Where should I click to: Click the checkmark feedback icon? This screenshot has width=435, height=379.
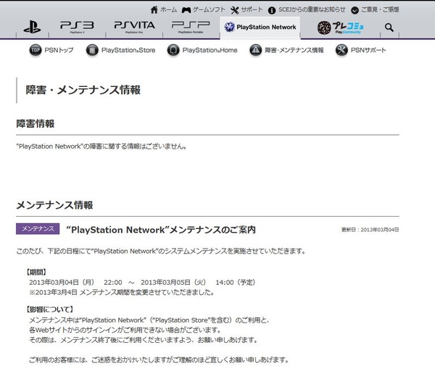pos(355,11)
